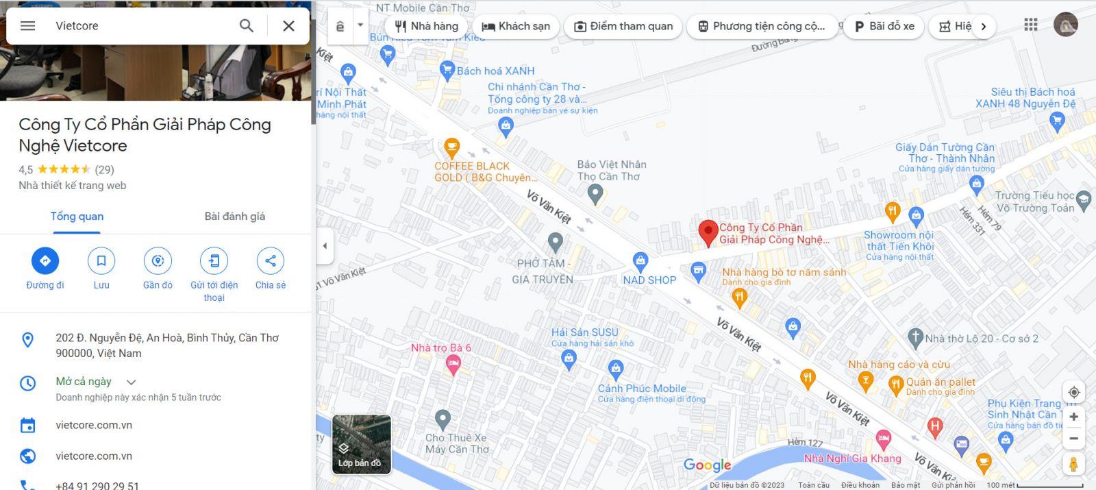
Task: Select the Nhà hàng filter chip
Action: pos(426,26)
